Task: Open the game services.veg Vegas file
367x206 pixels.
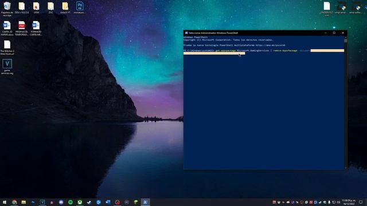Action: 7,67
